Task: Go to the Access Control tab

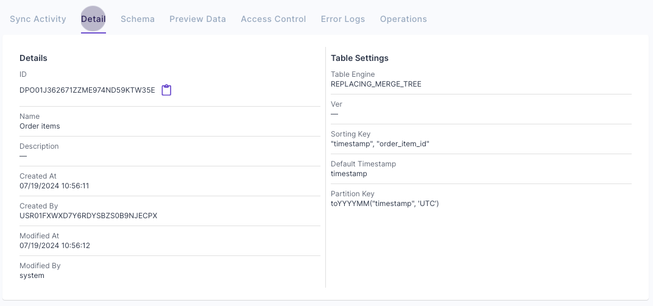Action: (273, 19)
